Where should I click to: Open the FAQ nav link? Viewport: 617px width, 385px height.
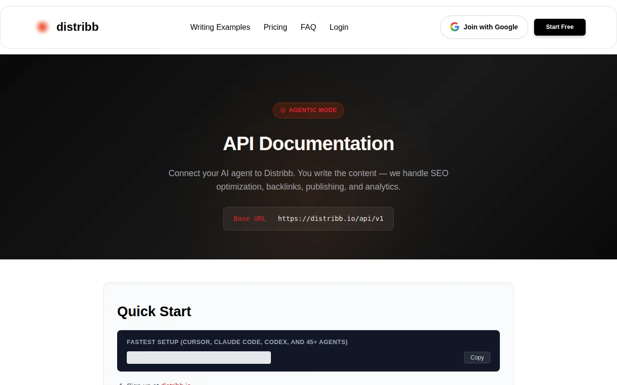(x=308, y=27)
